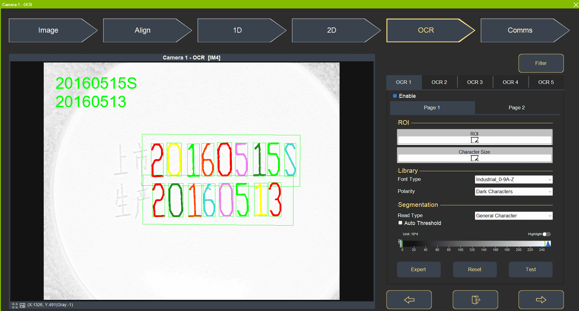
Task: Select the OCR step
Action: (x=431, y=30)
